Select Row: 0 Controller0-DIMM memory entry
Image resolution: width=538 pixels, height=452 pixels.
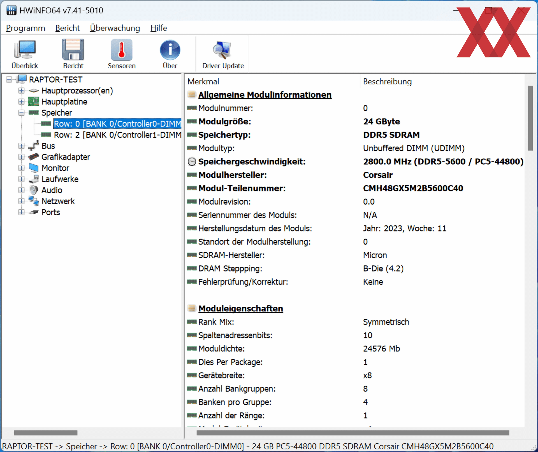[117, 124]
